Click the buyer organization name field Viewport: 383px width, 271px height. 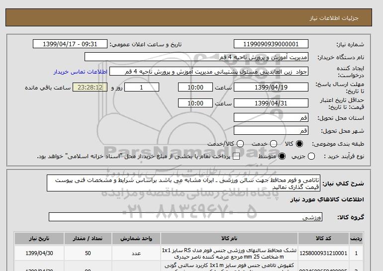pyautogui.click(x=196, y=57)
